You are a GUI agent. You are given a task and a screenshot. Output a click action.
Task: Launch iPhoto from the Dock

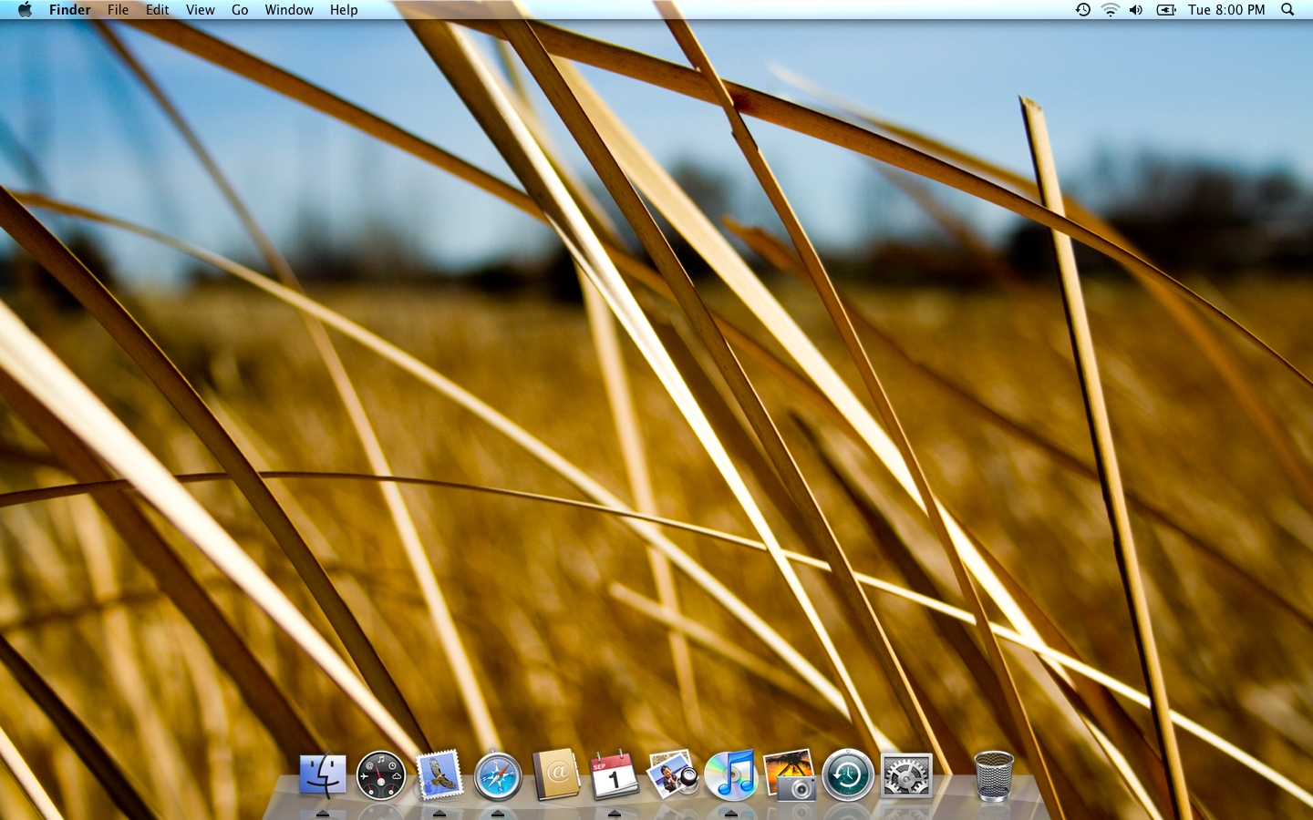[789, 776]
